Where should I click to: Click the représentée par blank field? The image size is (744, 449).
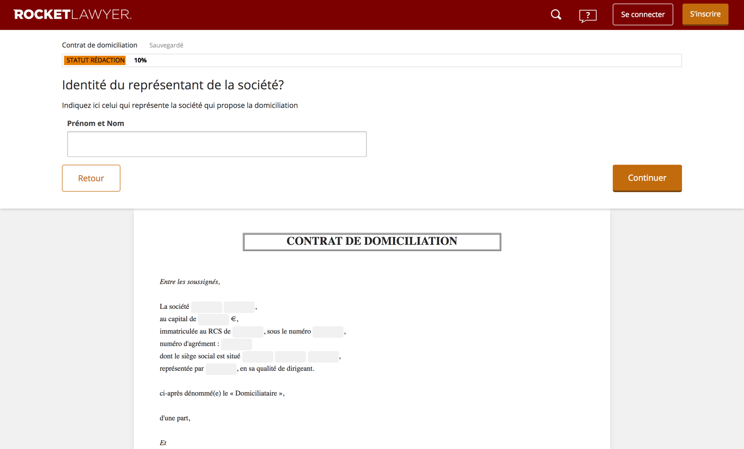coord(221,369)
